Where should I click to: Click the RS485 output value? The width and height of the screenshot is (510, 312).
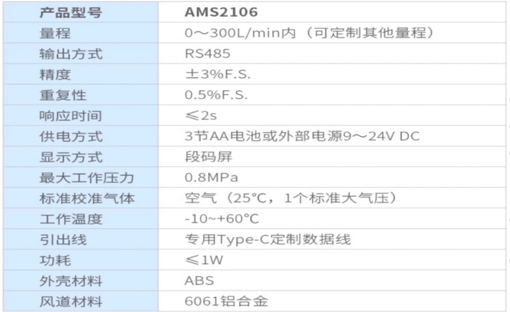tap(207, 54)
